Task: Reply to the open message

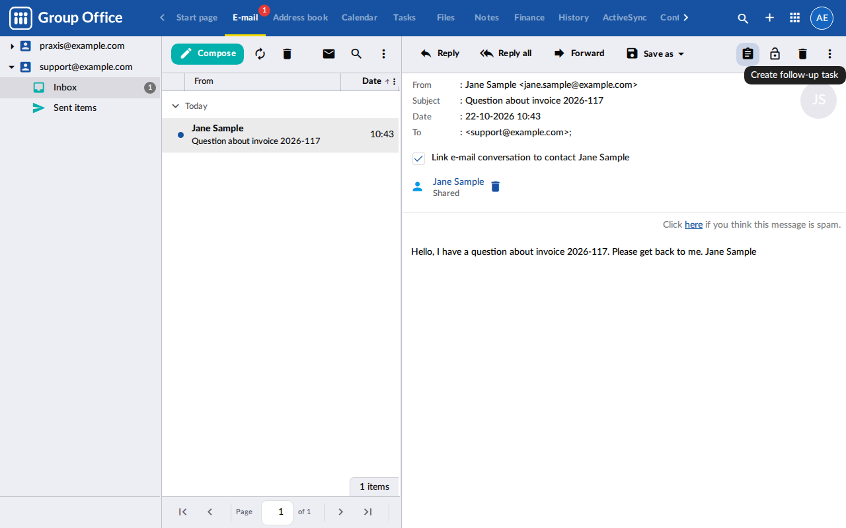Action: (440, 53)
